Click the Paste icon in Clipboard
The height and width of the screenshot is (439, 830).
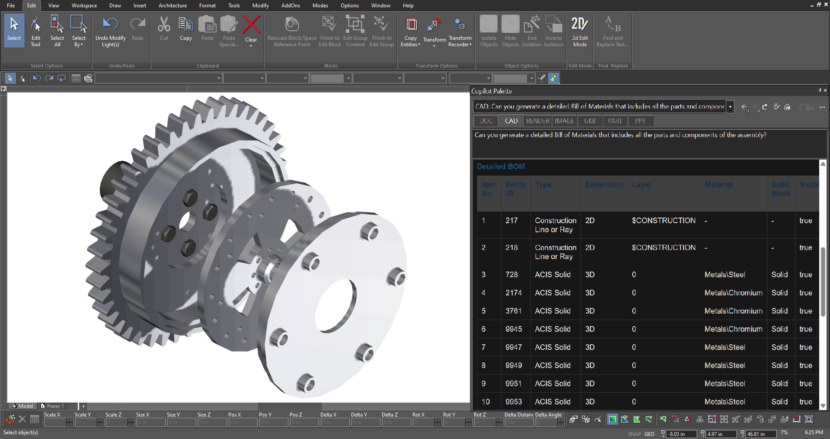pyautogui.click(x=207, y=24)
